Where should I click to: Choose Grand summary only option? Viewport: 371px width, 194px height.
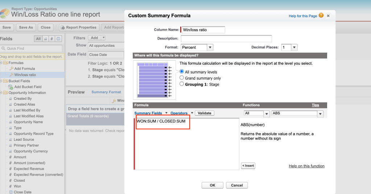tap(182, 78)
